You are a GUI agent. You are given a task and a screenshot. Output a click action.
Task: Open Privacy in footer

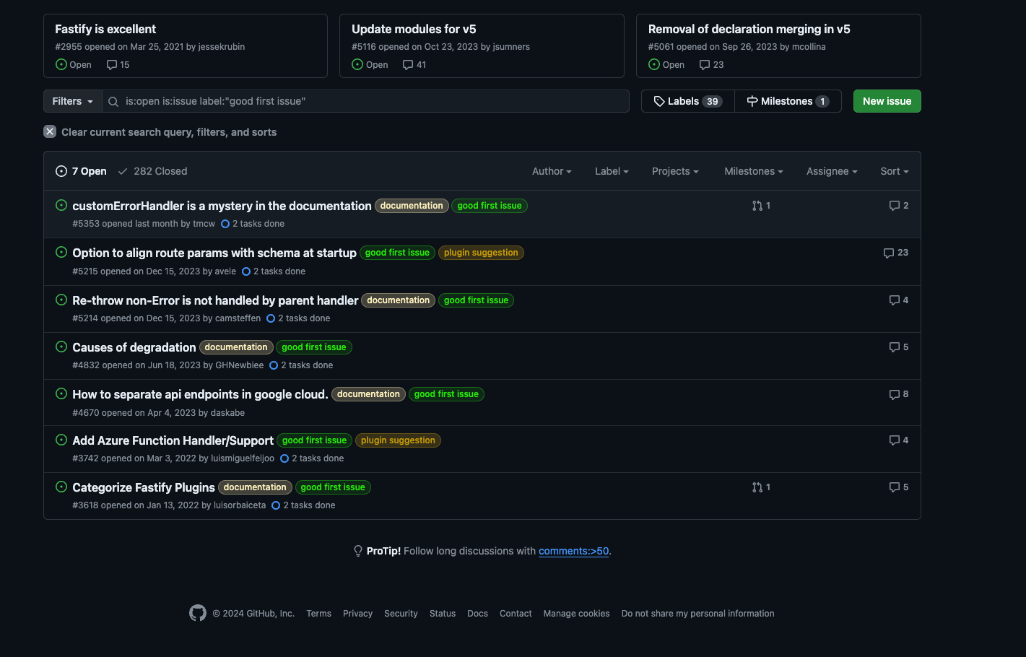click(x=357, y=614)
